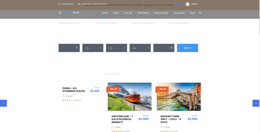
Task: Go to next slide with right arrow
Action: pyautogui.click(x=256, y=103)
